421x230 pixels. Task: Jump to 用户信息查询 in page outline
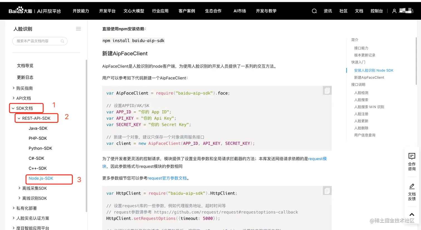click(365, 135)
